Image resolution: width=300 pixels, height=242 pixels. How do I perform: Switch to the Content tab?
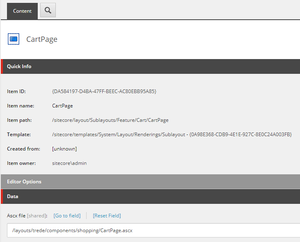(x=22, y=11)
